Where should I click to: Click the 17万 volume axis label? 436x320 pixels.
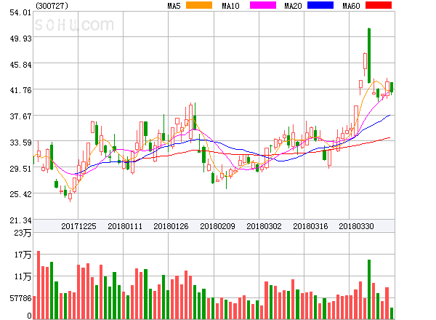pyautogui.click(x=23, y=255)
